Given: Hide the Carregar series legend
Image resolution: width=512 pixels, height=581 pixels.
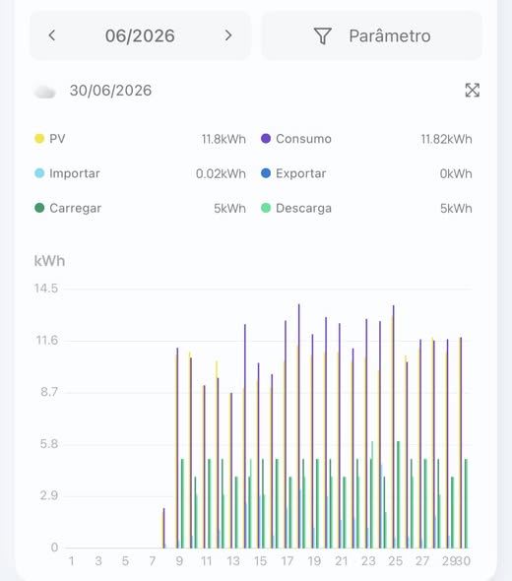Looking at the screenshot, I should coord(68,208).
